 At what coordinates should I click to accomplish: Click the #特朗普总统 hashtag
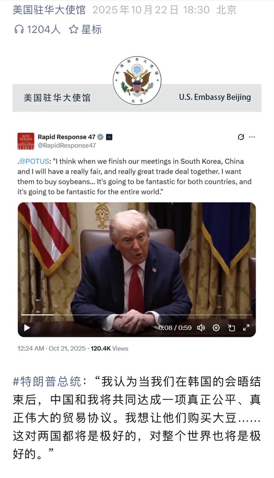click(x=47, y=382)
